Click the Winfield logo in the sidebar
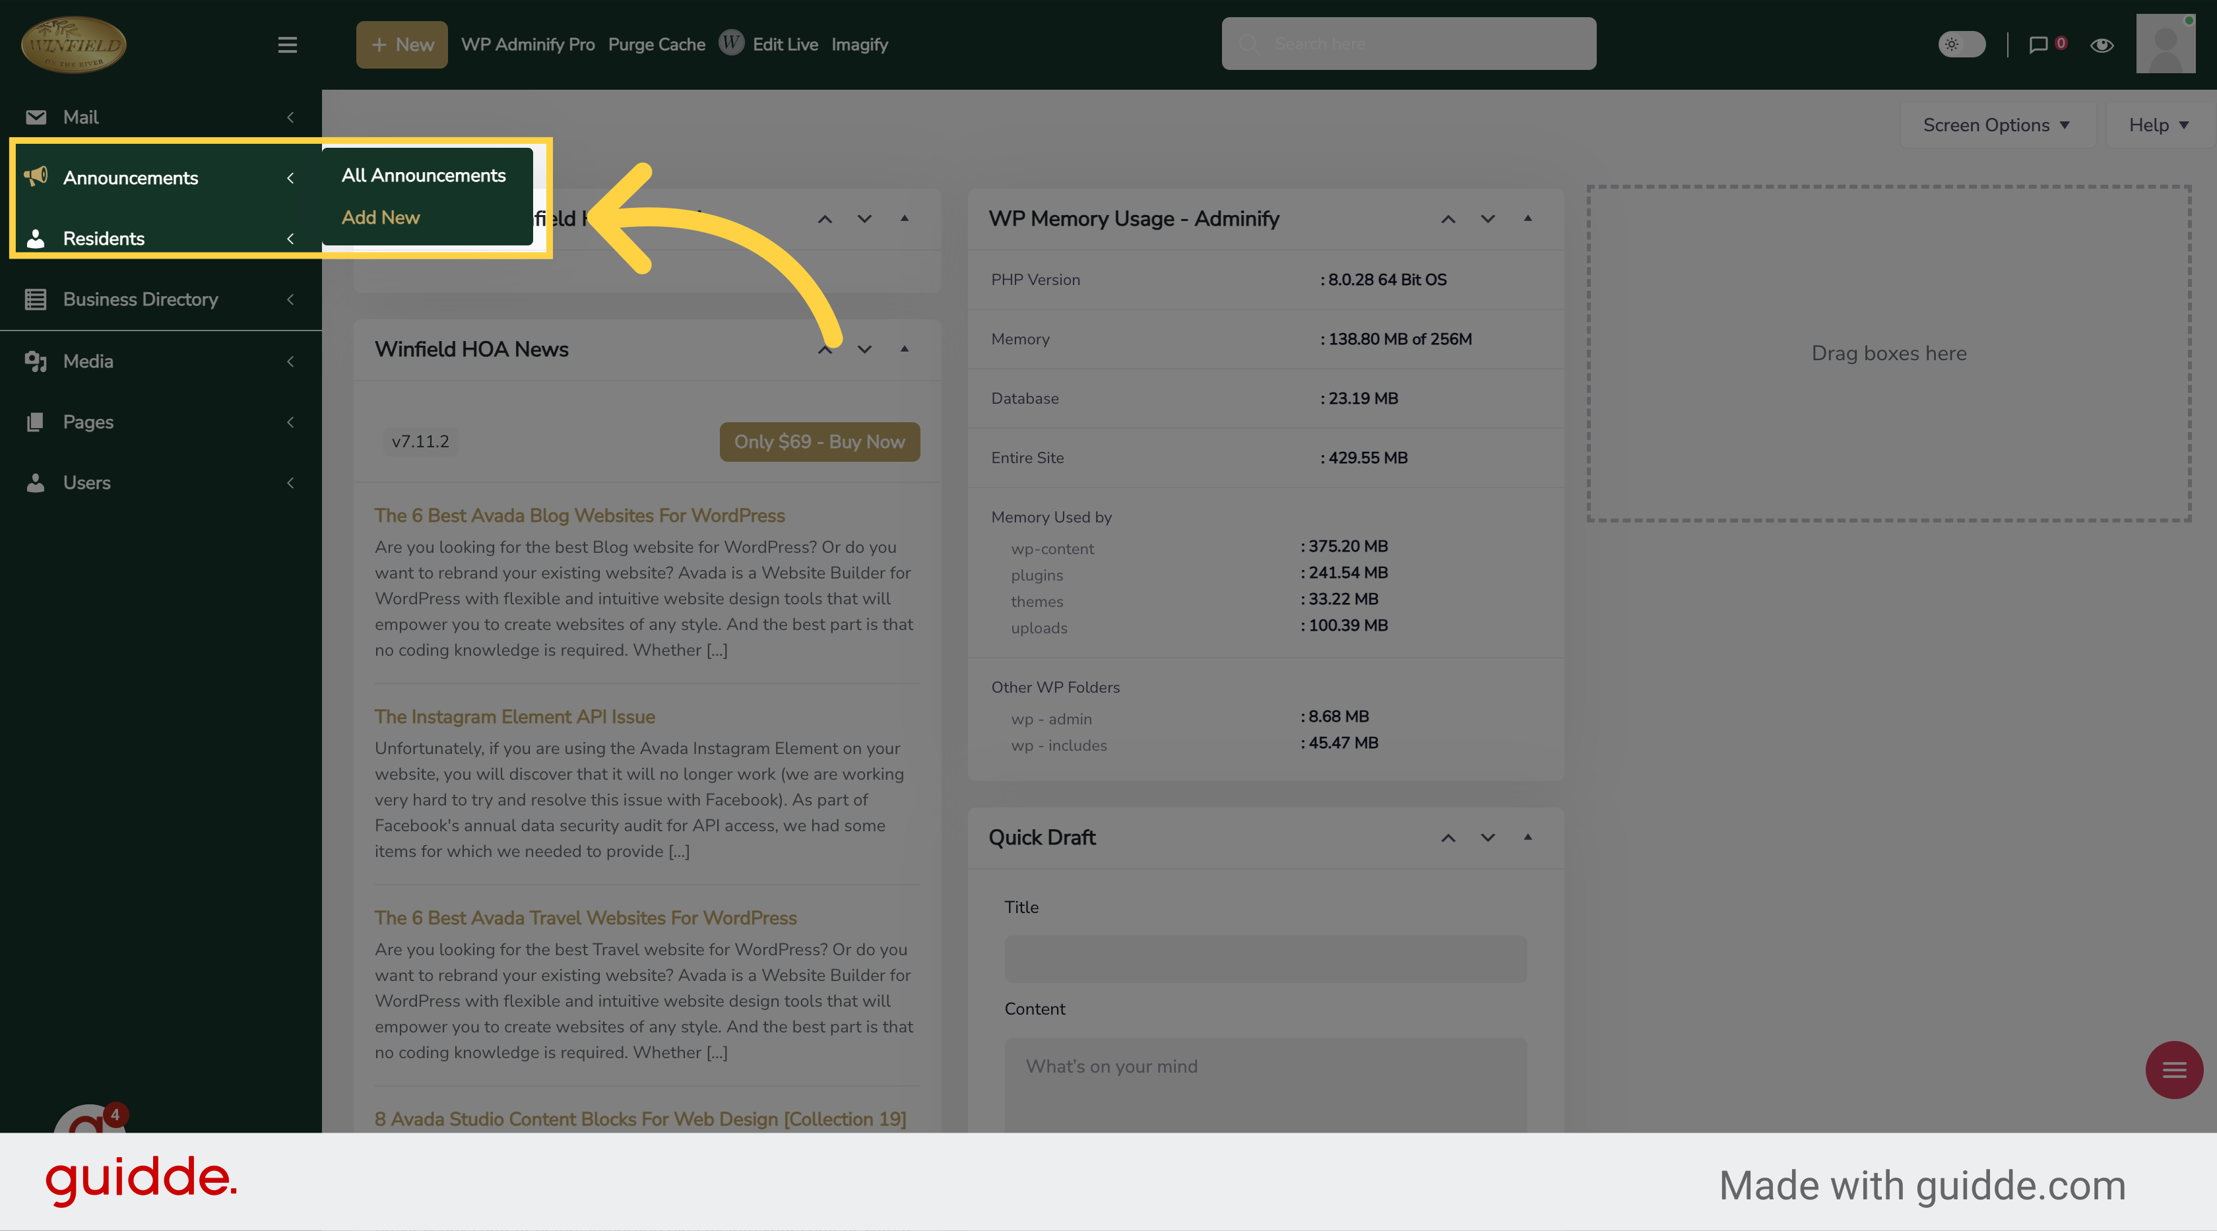 [74, 45]
